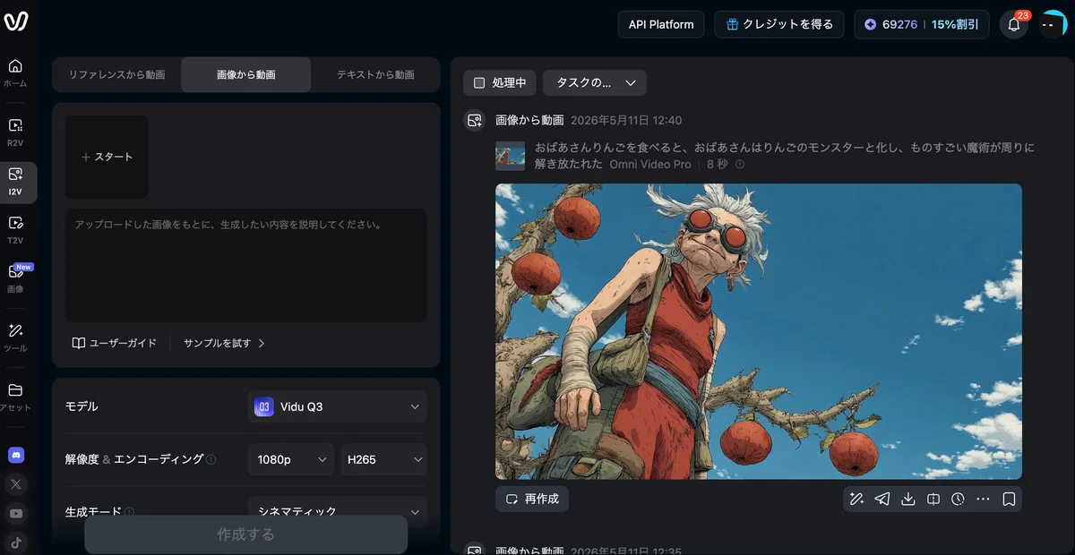Click the paper plane share icon
Image resolution: width=1075 pixels, height=555 pixels.
click(x=882, y=499)
